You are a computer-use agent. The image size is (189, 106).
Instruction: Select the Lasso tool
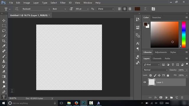(x=4, y=31)
